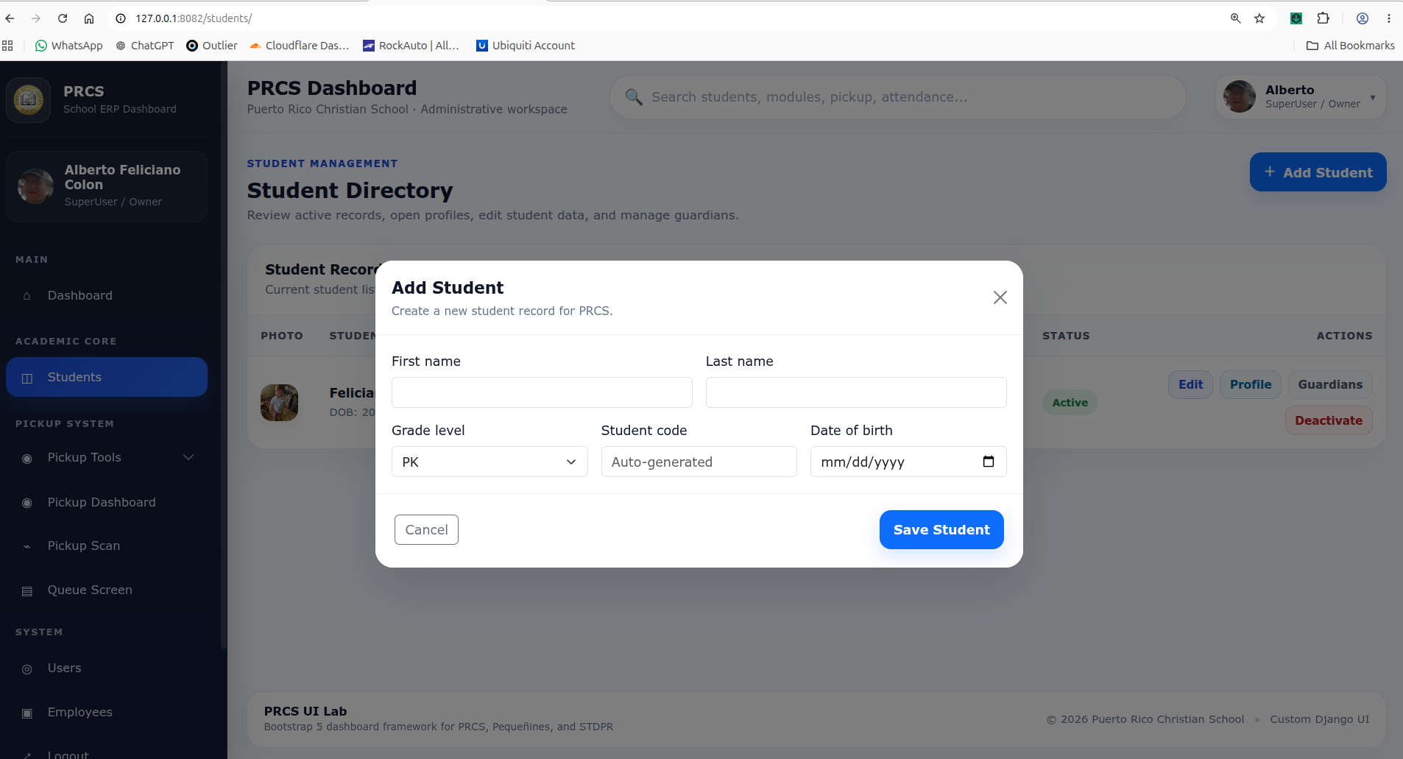The height and width of the screenshot is (759, 1403).
Task: Click the browser forward arrow
Action: (x=36, y=18)
